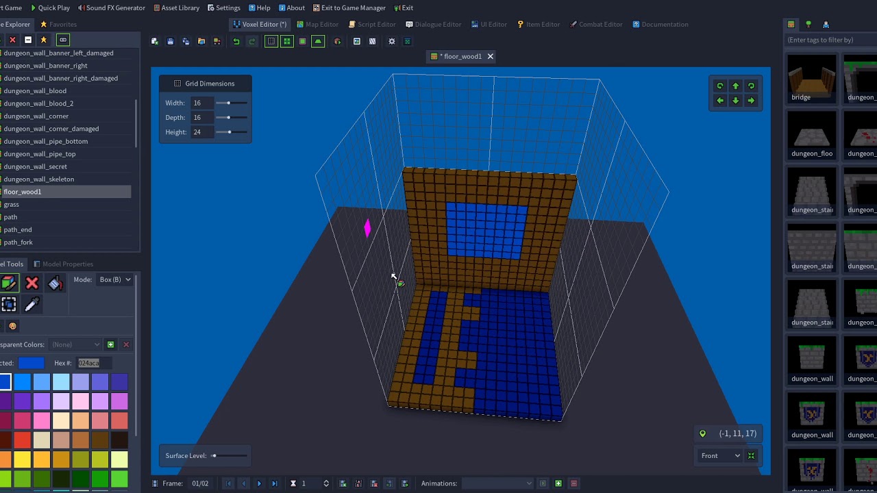Select the red X erase voxel tool
877x493 pixels.
tap(32, 283)
